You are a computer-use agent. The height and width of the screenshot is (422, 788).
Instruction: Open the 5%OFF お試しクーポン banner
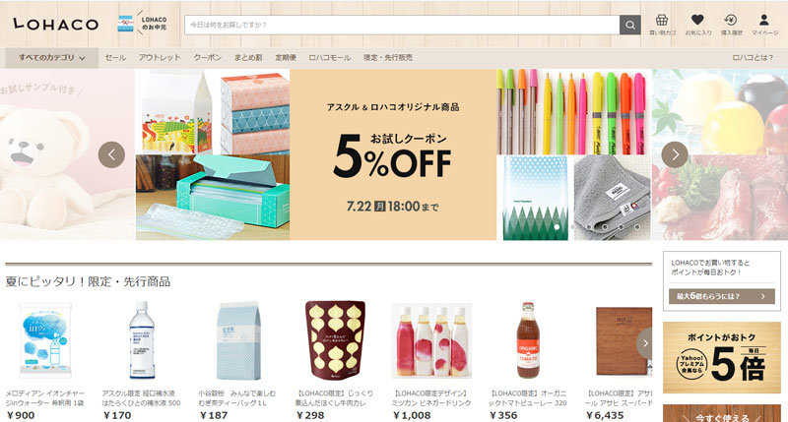click(x=393, y=154)
